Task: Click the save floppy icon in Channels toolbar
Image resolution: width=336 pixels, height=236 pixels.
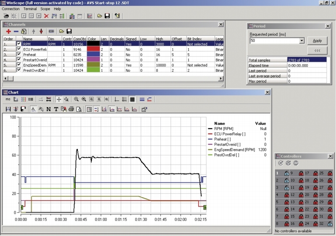Action: tap(69, 31)
